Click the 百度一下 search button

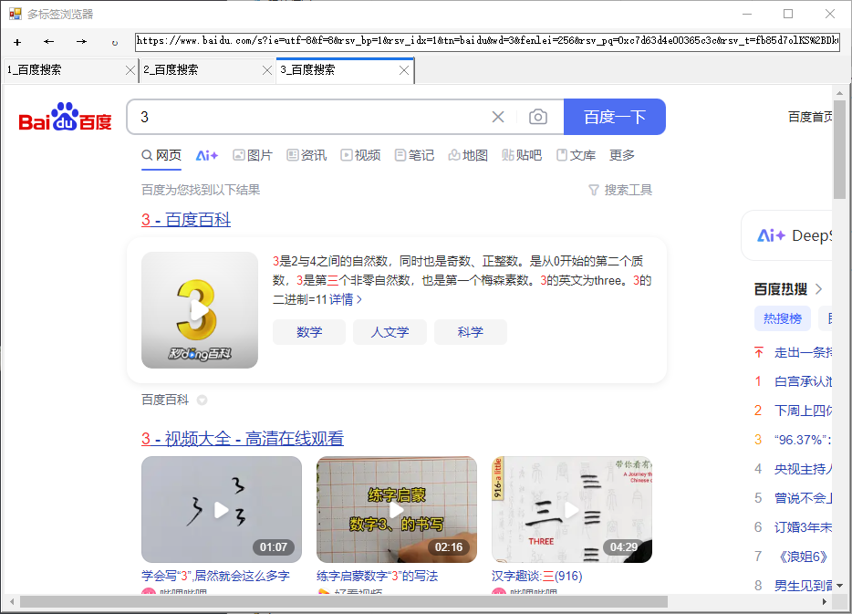[615, 117]
